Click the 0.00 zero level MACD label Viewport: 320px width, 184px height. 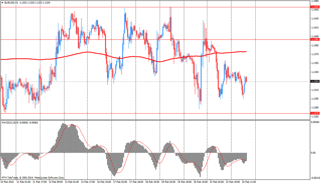click(313, 153)
